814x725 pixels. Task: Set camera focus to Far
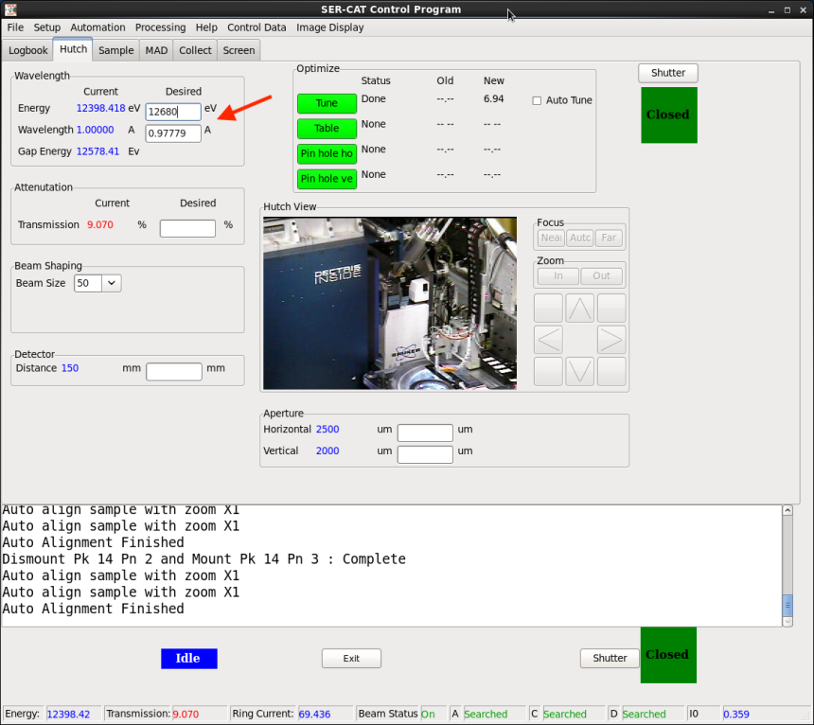610,239
